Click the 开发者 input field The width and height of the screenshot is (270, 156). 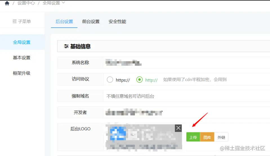[186, 113]
